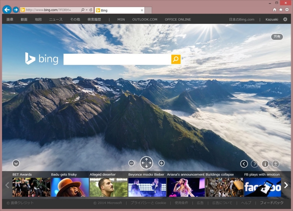Show image info with i icon
The height and width of the screenshot is (211, 293).
[x=265, y=164]
